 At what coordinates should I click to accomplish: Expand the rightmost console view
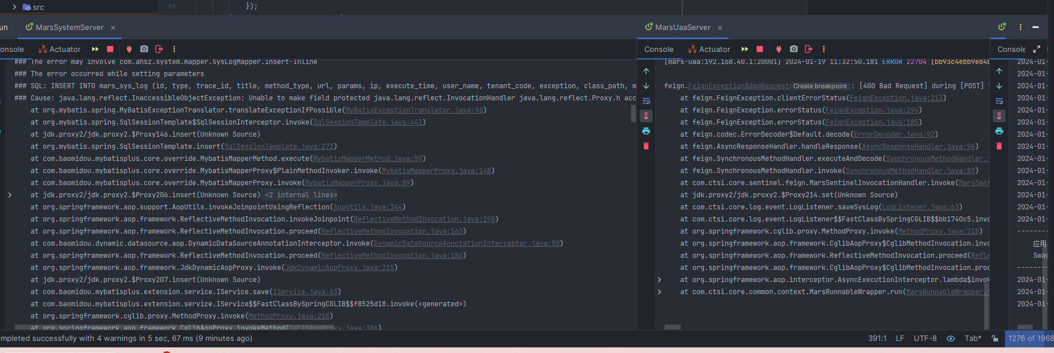point(1037,49)
